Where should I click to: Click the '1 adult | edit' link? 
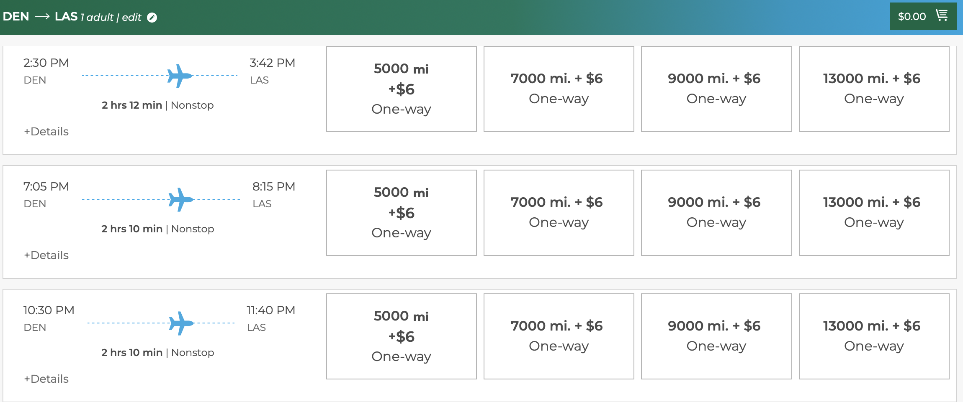(x=111, y=18)
